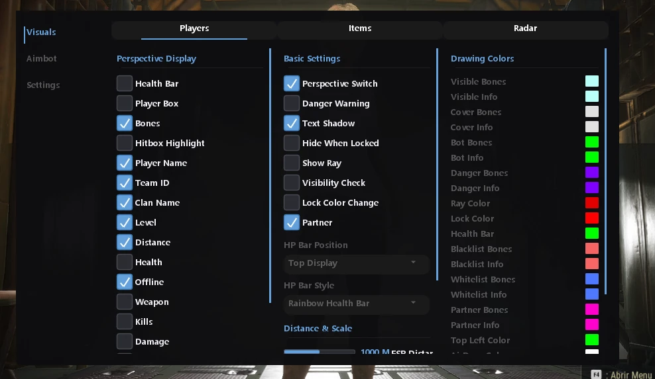Enable the Health checkbox

(125, 262)
